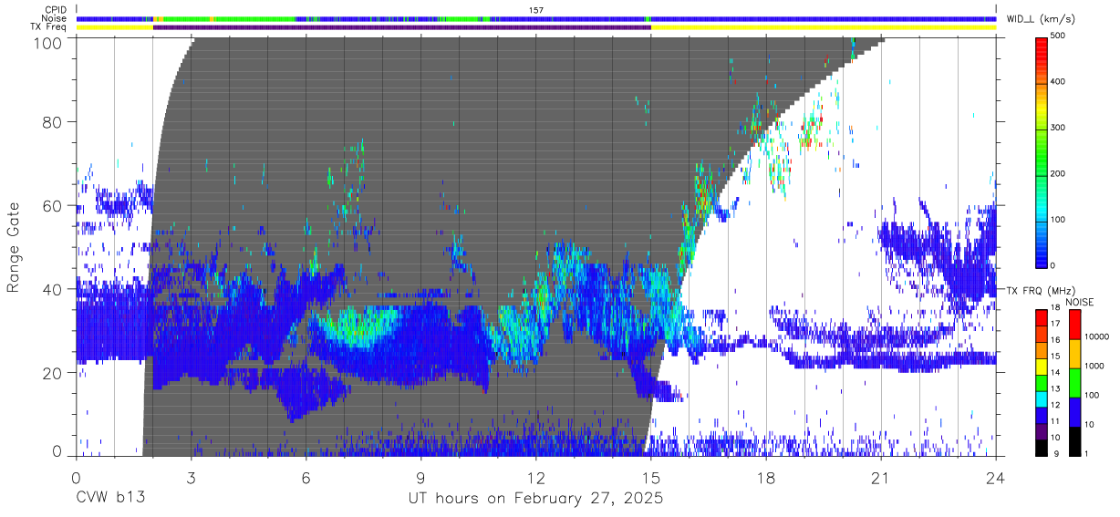The width and height of the screenshot is (1120, 517).
Task: Click the 6 hour tick label
Action: [x=306, y=477]
